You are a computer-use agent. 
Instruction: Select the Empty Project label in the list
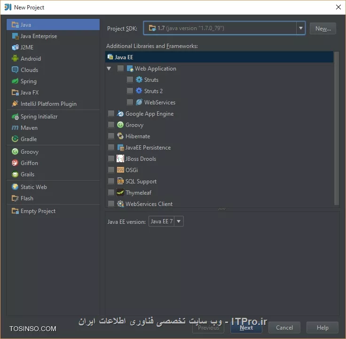[38, 211]
